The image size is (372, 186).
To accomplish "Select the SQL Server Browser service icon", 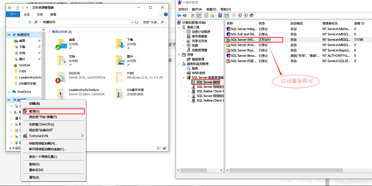I will point(228,56).
